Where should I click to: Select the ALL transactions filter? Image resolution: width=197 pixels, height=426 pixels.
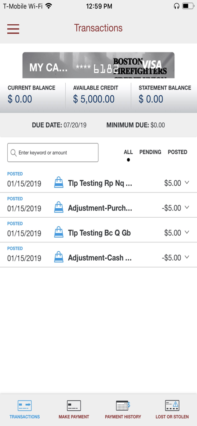coord(128,152)
